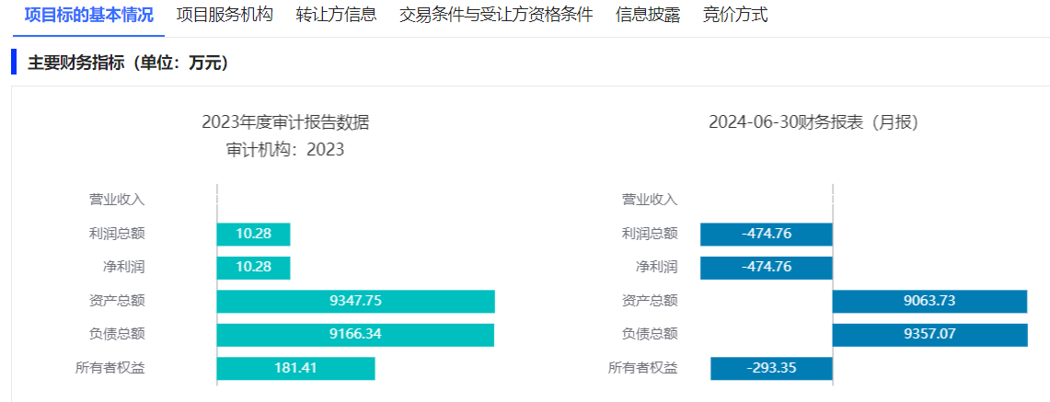1050x402 pixels.
Task: Click the 2023 利润总额 bar 10.28
Action: (253, 234)
